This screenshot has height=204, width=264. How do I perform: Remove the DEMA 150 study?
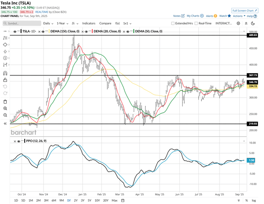82,31
